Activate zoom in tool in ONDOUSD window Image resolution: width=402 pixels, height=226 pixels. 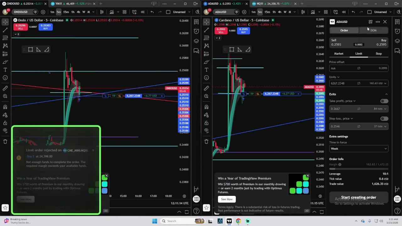tap(5, 96)
